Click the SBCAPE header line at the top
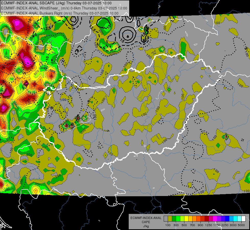This screenshot has width=250, height=230. [x=56, y=3]
